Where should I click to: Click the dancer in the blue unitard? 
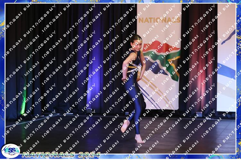[134, 89]
